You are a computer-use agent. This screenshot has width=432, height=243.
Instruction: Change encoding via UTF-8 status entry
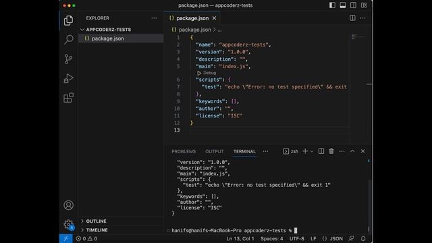(297, 238)
